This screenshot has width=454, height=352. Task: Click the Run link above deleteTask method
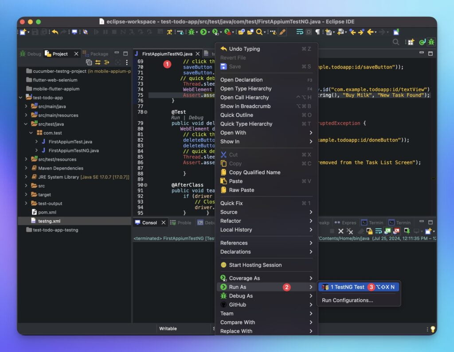click(176, 118)
